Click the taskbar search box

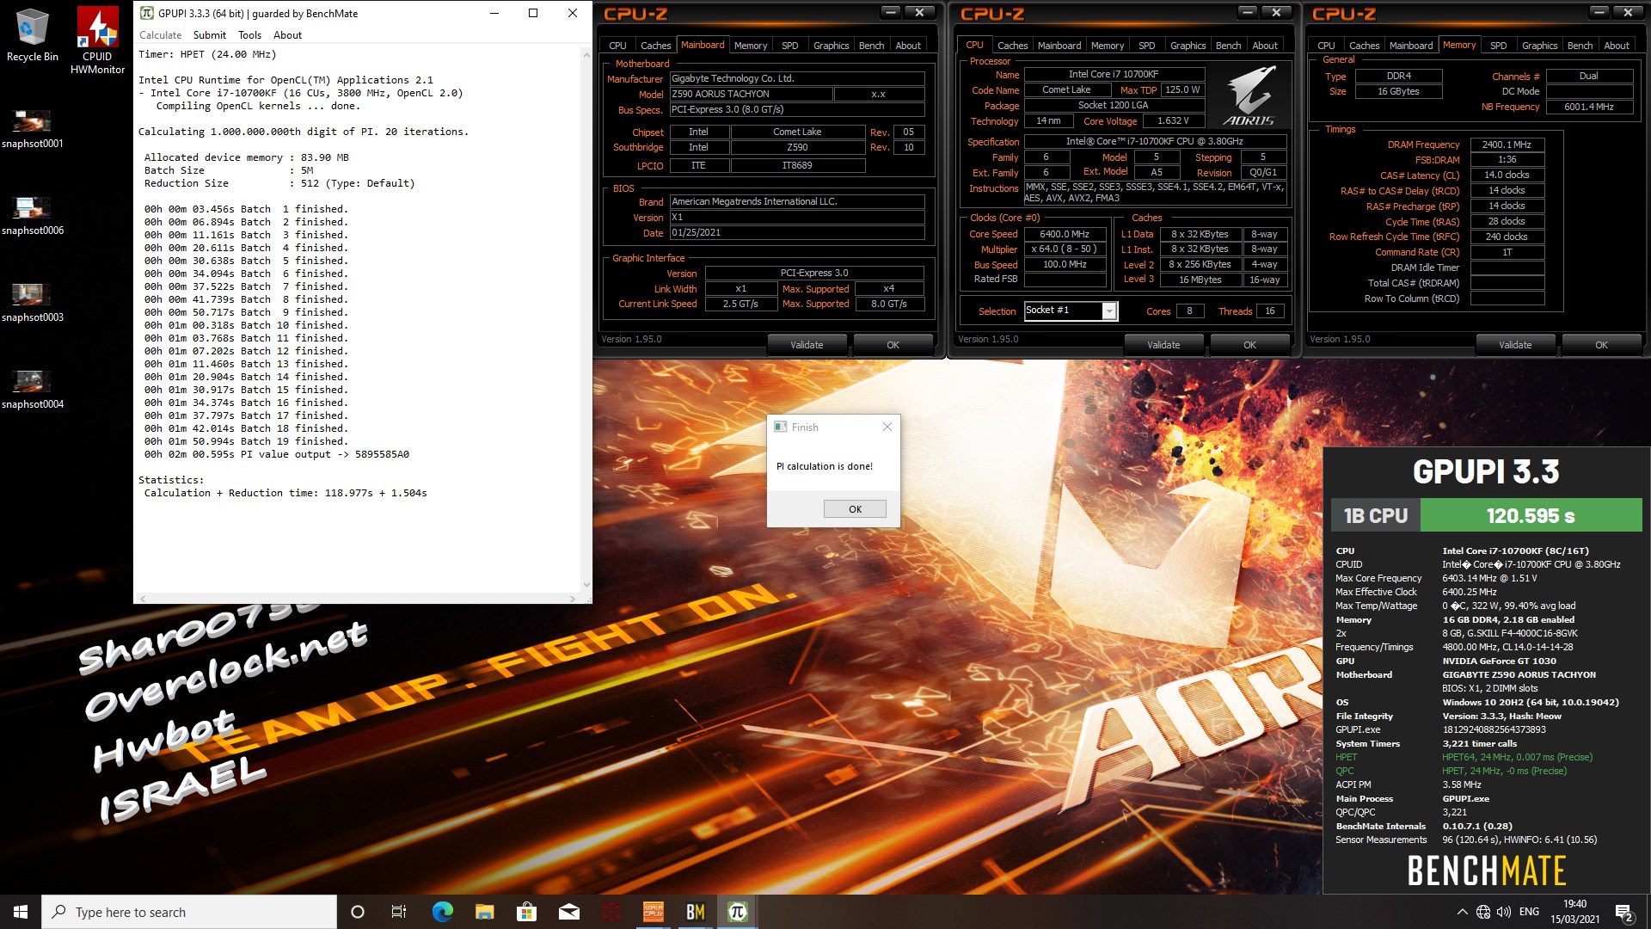click(x=189, y=912)
